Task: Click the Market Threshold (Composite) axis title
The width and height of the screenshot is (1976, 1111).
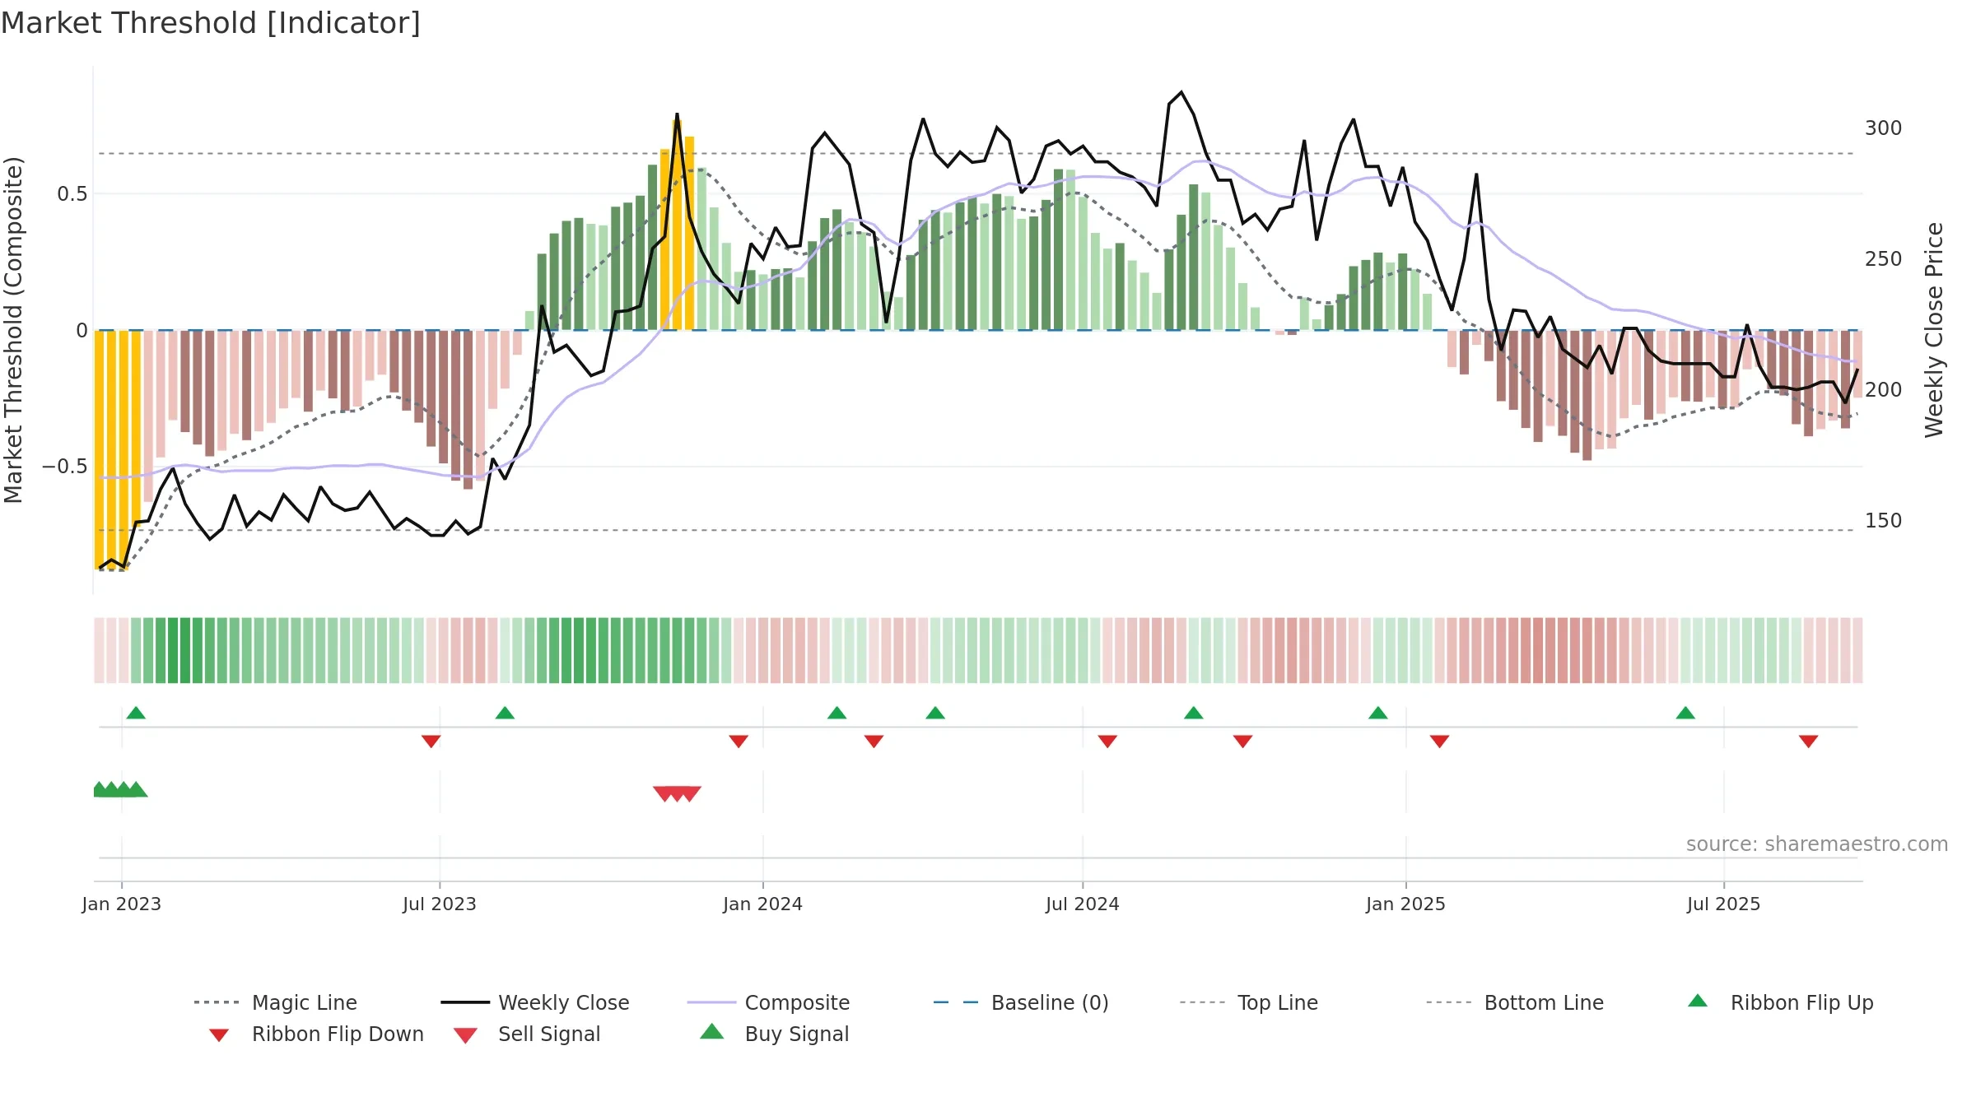Action: coord(13,329)
